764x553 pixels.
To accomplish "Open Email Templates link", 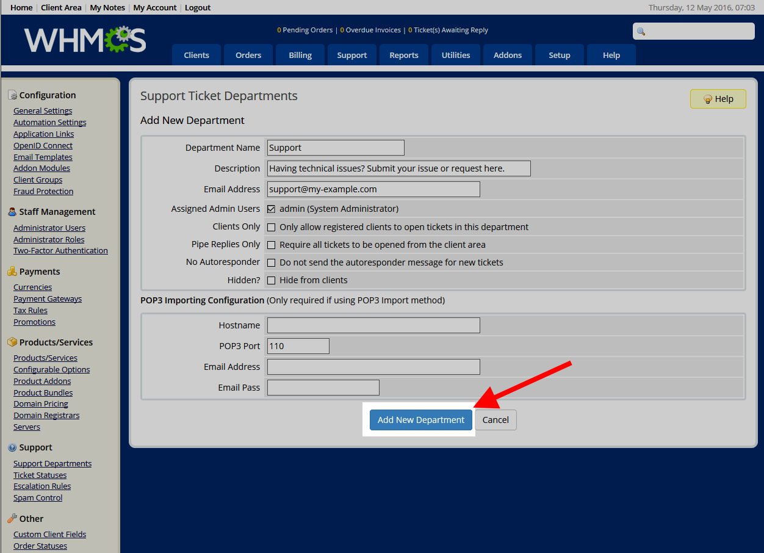I will click(43, 157).
